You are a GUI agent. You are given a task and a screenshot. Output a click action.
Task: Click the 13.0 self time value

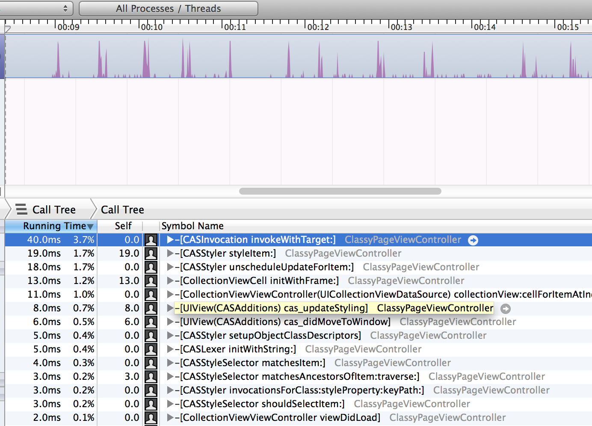[129, 281]
